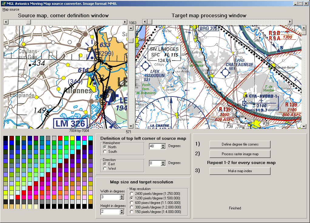Click the source map scroll up arrow
Image resolution: width=310 pixels, height=223 pixels.
pos(131,28)
